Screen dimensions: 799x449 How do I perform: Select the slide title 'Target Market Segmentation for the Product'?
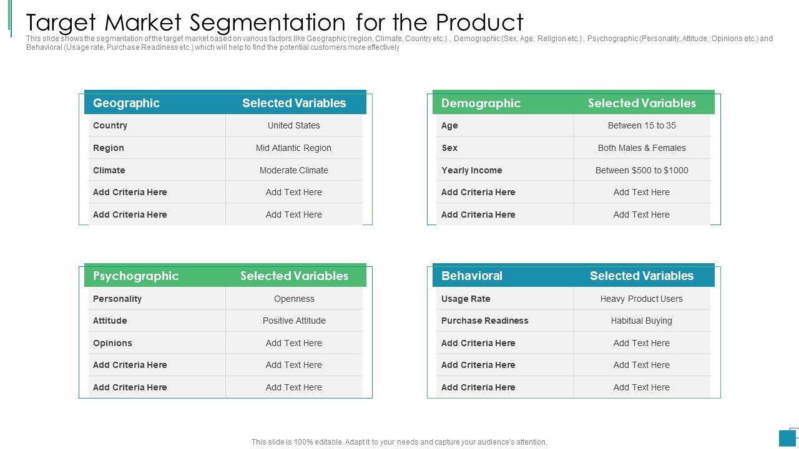tap(275, 22)
